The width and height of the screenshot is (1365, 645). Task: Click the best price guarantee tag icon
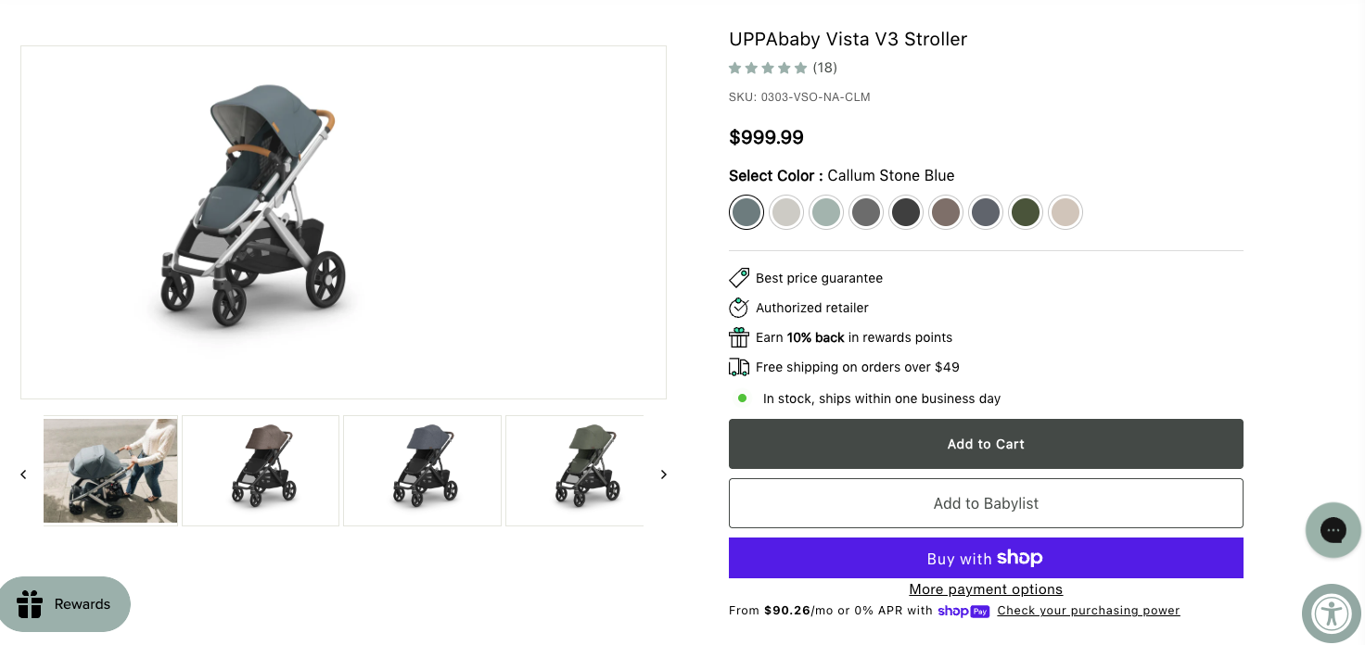tap(739, 278)
